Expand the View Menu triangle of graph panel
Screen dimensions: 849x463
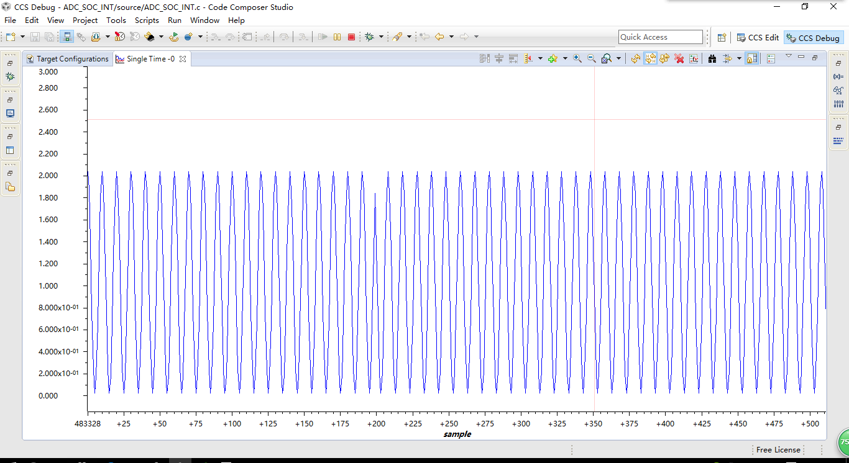(788, 56)
